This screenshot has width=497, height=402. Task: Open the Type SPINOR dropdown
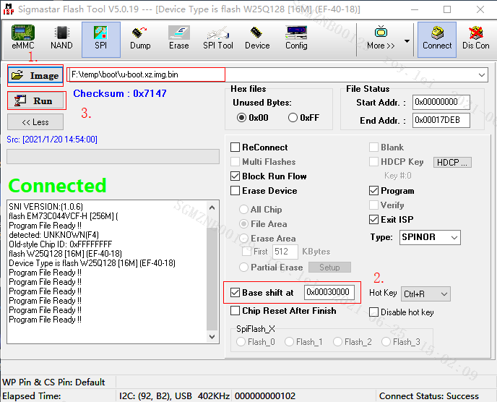tap(430, 237)
